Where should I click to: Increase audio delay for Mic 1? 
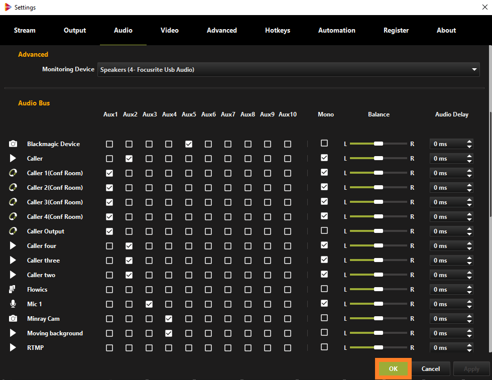tap(469, 302)
